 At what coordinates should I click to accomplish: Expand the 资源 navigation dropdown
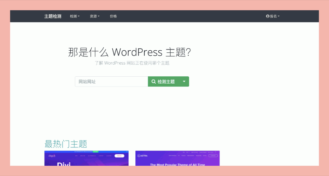[95, 16]
